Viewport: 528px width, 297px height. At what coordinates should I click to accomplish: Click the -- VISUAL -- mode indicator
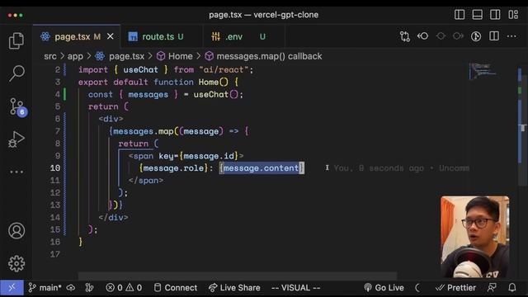295,288
